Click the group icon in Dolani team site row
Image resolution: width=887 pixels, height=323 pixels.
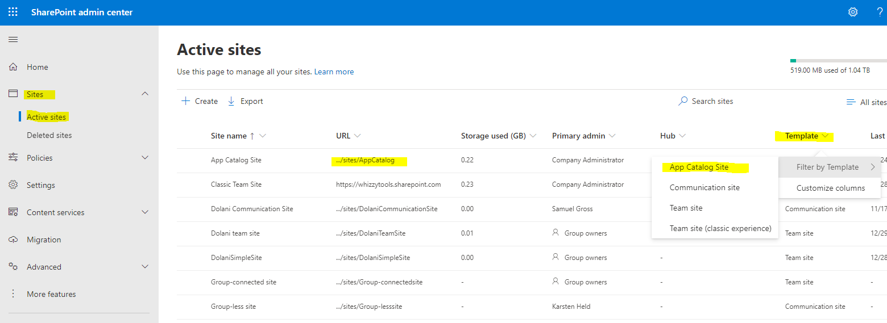point(556,232)
